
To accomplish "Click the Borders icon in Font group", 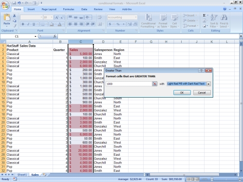I will pyautogui.click(x=43, y=24).
